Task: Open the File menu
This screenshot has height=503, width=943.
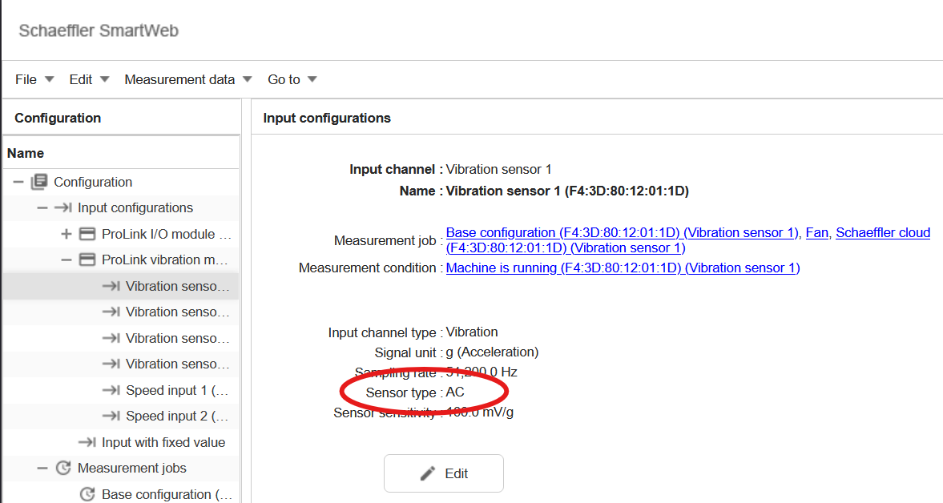Action: [26, 79]
